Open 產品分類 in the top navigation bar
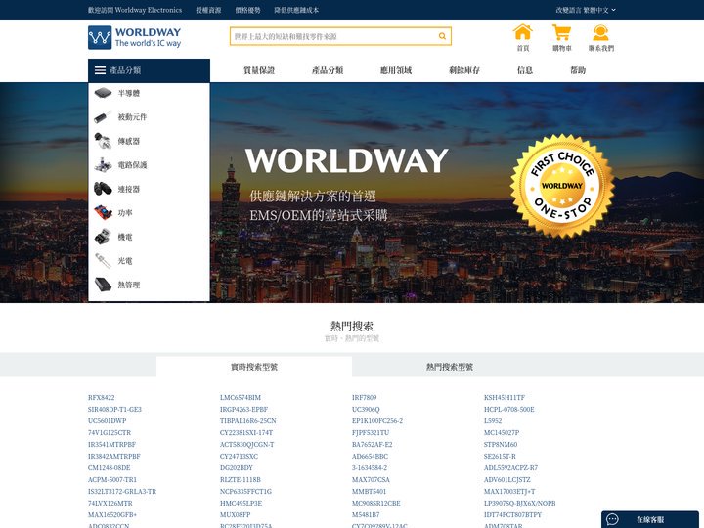704x528 pixels. pos(328,70)
